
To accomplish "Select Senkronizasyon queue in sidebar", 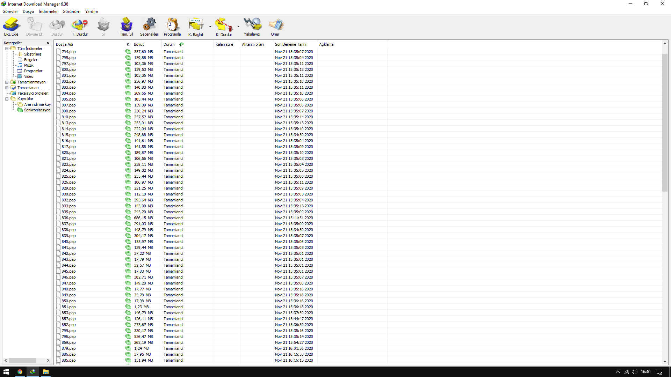I will coord(37,110).
